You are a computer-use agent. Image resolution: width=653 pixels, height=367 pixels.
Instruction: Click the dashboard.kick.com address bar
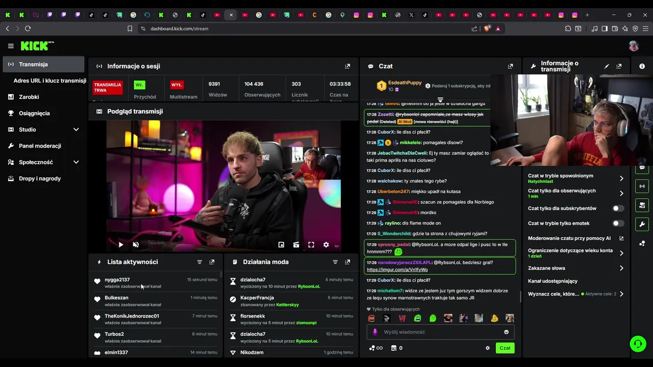pos(179,29)
